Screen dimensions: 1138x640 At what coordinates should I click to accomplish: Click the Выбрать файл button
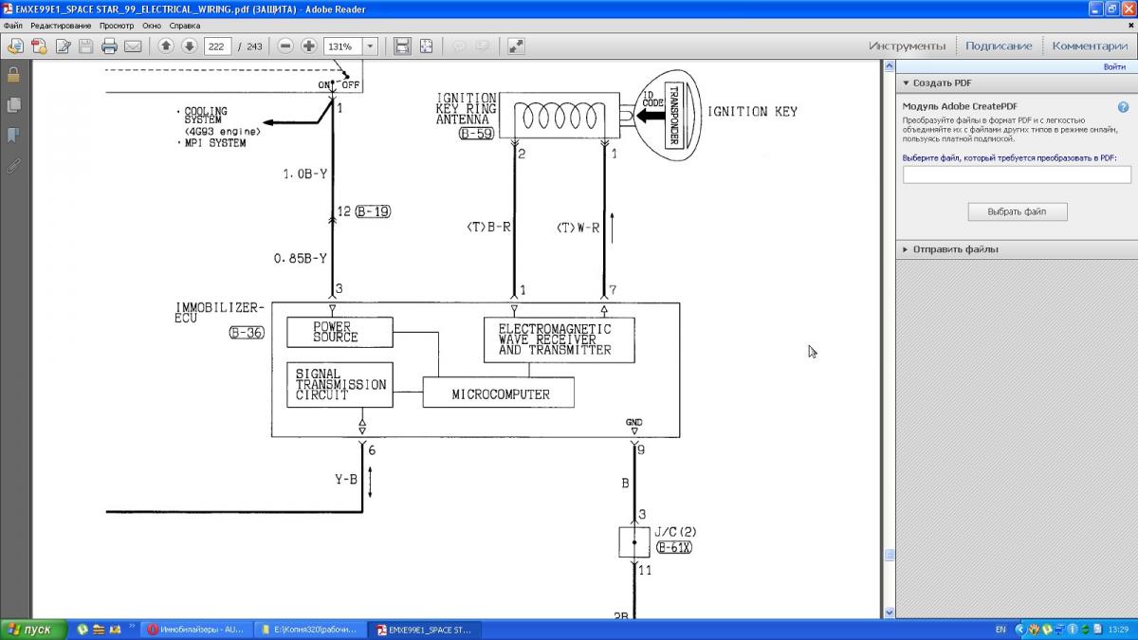[1017, 211]
